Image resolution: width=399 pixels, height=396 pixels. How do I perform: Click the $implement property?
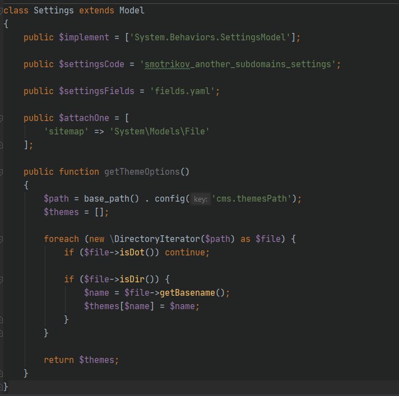pyautogui.click(x=84, y=38)
